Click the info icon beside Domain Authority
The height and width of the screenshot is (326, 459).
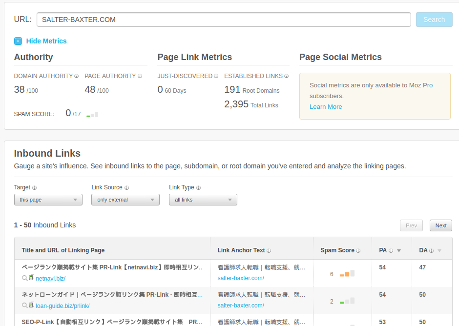(77, 77)
